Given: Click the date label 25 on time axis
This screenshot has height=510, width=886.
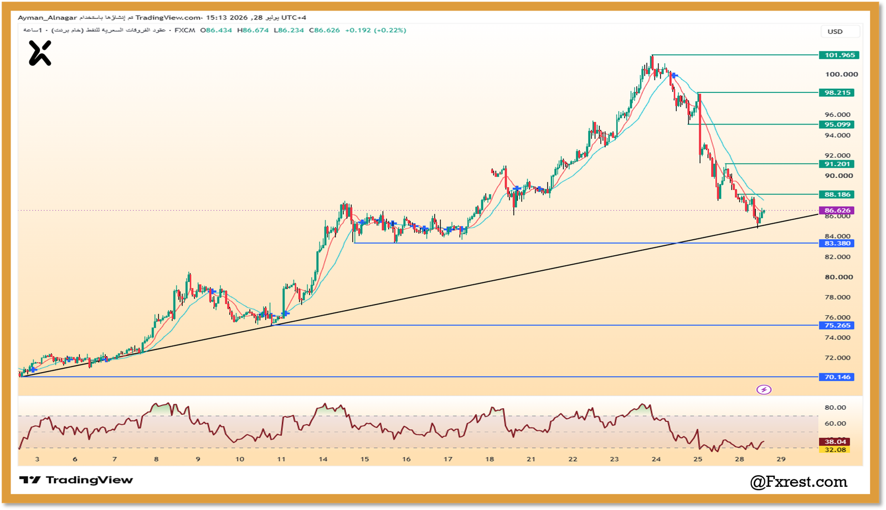Looking at the screenshot, I should (x=698, y=459).
